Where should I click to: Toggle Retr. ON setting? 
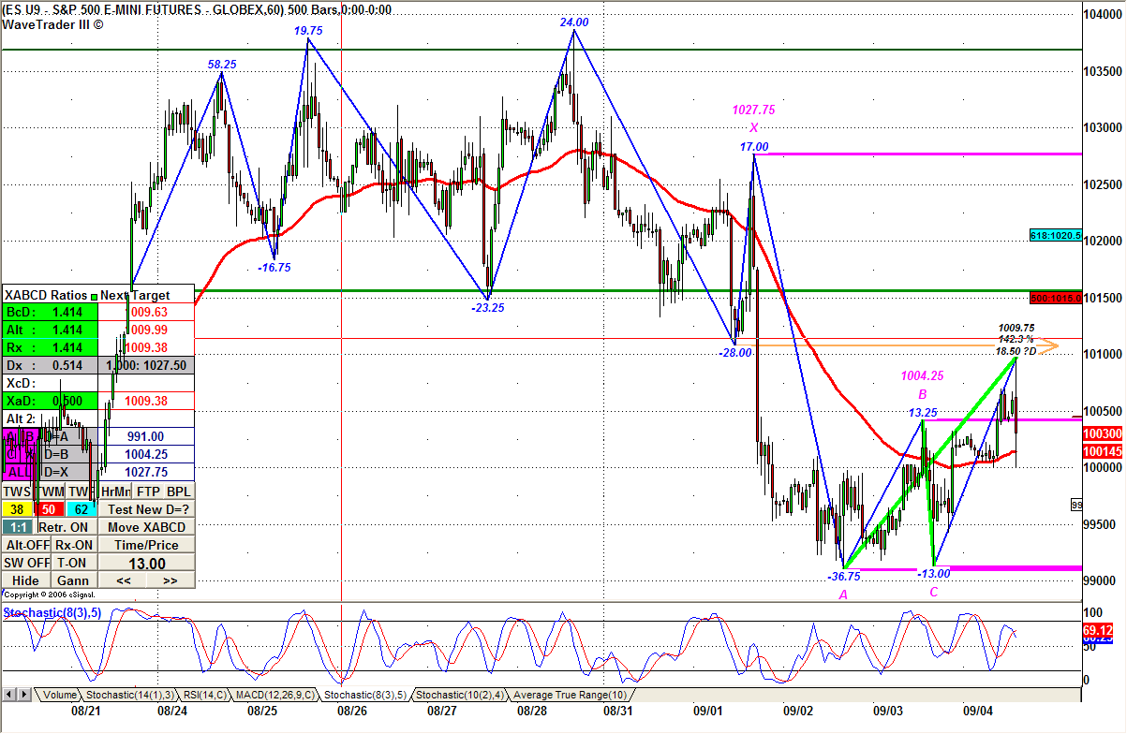pyautogui.click(x=65, y=527)
